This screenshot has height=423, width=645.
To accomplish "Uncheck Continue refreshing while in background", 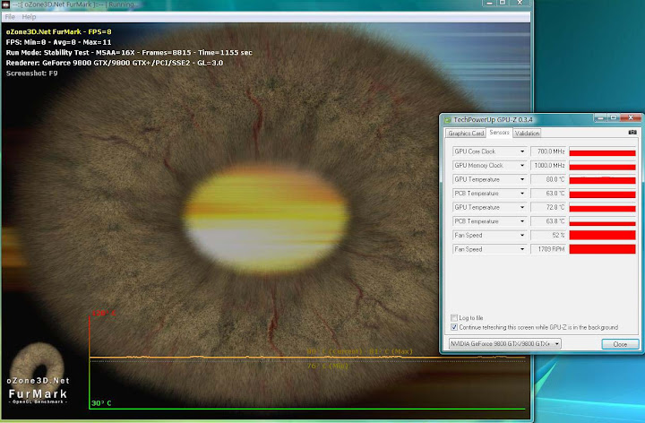I will [x=456, y=327].
